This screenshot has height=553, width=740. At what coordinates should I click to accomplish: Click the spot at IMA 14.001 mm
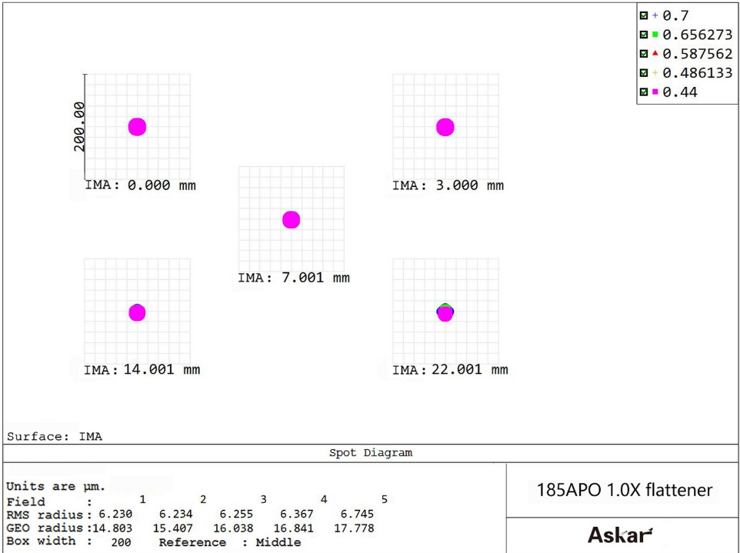(x=137, y=312)
